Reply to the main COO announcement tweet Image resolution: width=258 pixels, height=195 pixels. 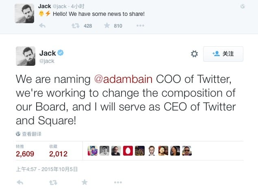pos(20,182)
